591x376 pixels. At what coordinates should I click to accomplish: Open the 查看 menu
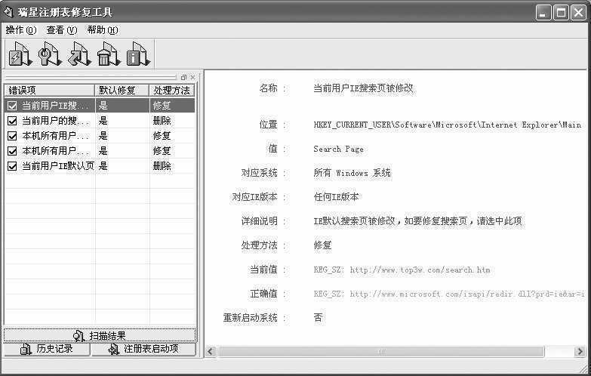point(61,30)
